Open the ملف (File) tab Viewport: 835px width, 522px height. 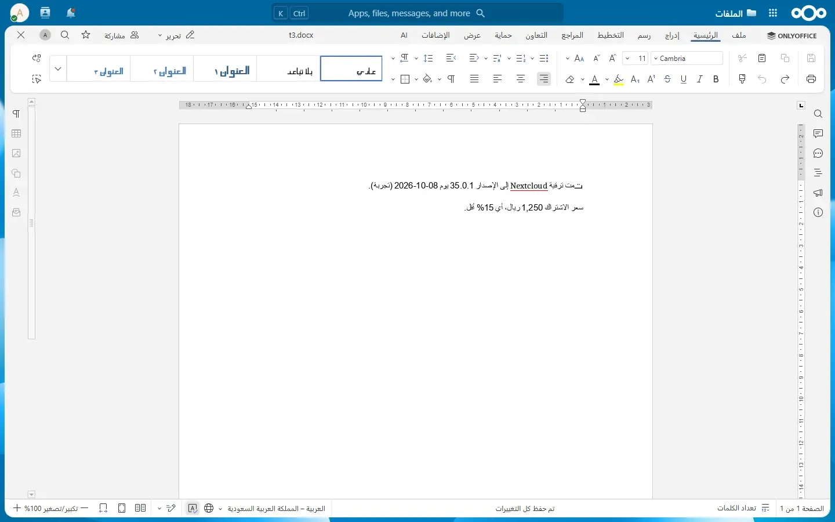[x=739, y=35]
